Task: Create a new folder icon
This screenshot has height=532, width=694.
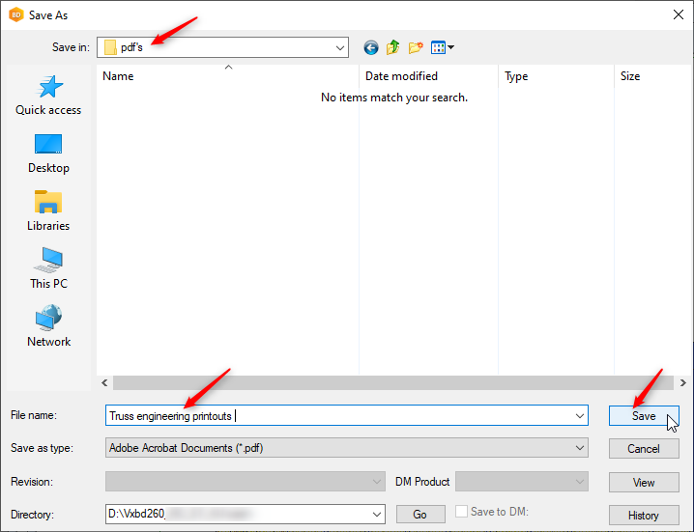Action: pyautogui.click(x=416, y=47)
